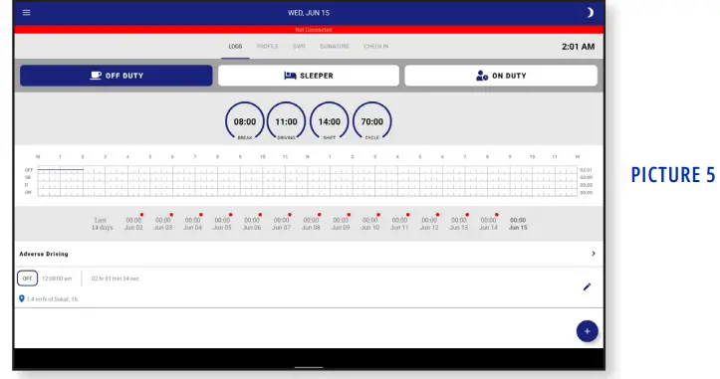Image resolution: width=720 pixels, height=379 pixels.
Task: Click the Last 14 days label
Action: [x=102, y=224]
